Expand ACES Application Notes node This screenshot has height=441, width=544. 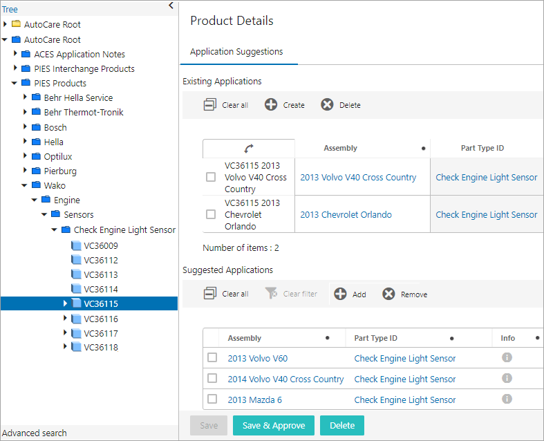(x=15, y=53)
